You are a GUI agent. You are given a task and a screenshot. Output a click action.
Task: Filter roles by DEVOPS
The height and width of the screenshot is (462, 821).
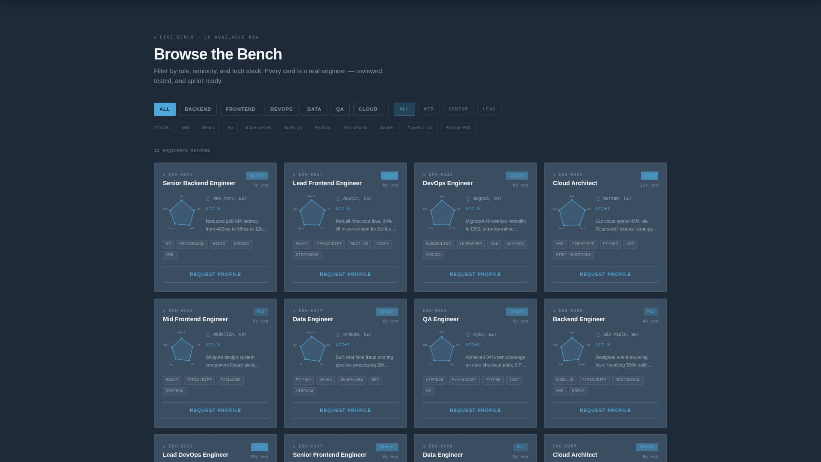click(281, 109)
